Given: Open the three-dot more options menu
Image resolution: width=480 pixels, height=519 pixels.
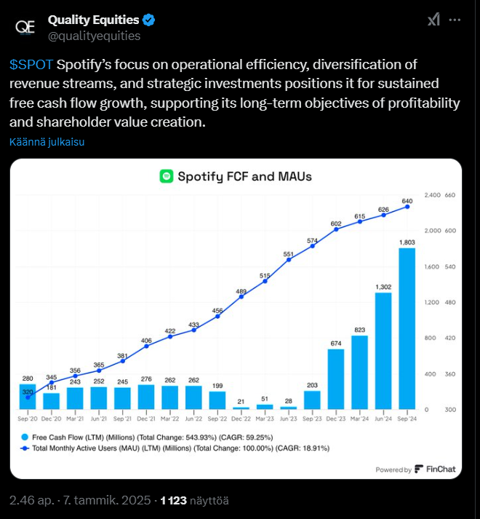Looking at the screenshot, I should (455, 20).
